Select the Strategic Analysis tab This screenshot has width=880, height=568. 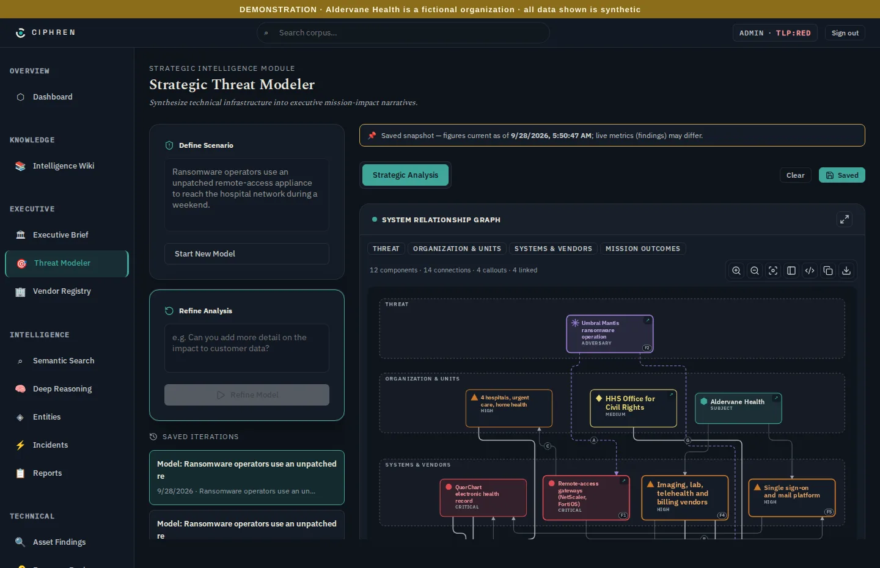(x=406, y=175)
